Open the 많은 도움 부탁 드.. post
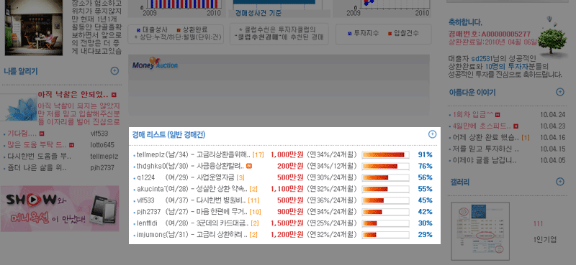The image size is (576, 265). (37, 145)
